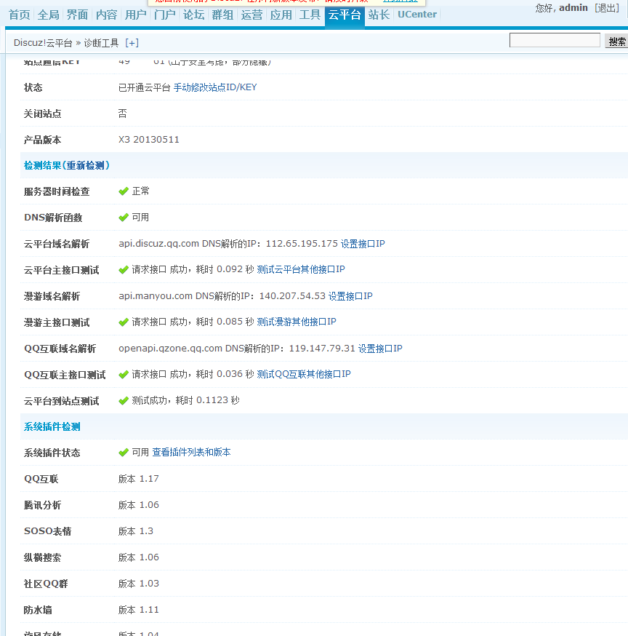Click the QQ互联 plugin version 1.17
This screenshot has width=628, height=636.
click(x=139, y=479)
